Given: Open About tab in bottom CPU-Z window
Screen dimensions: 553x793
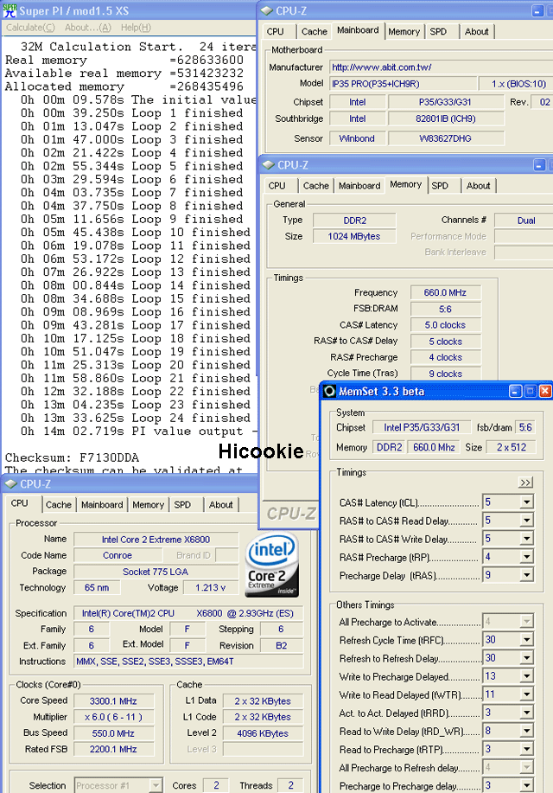Looking at the screenshot, I should tap(221, 505).
